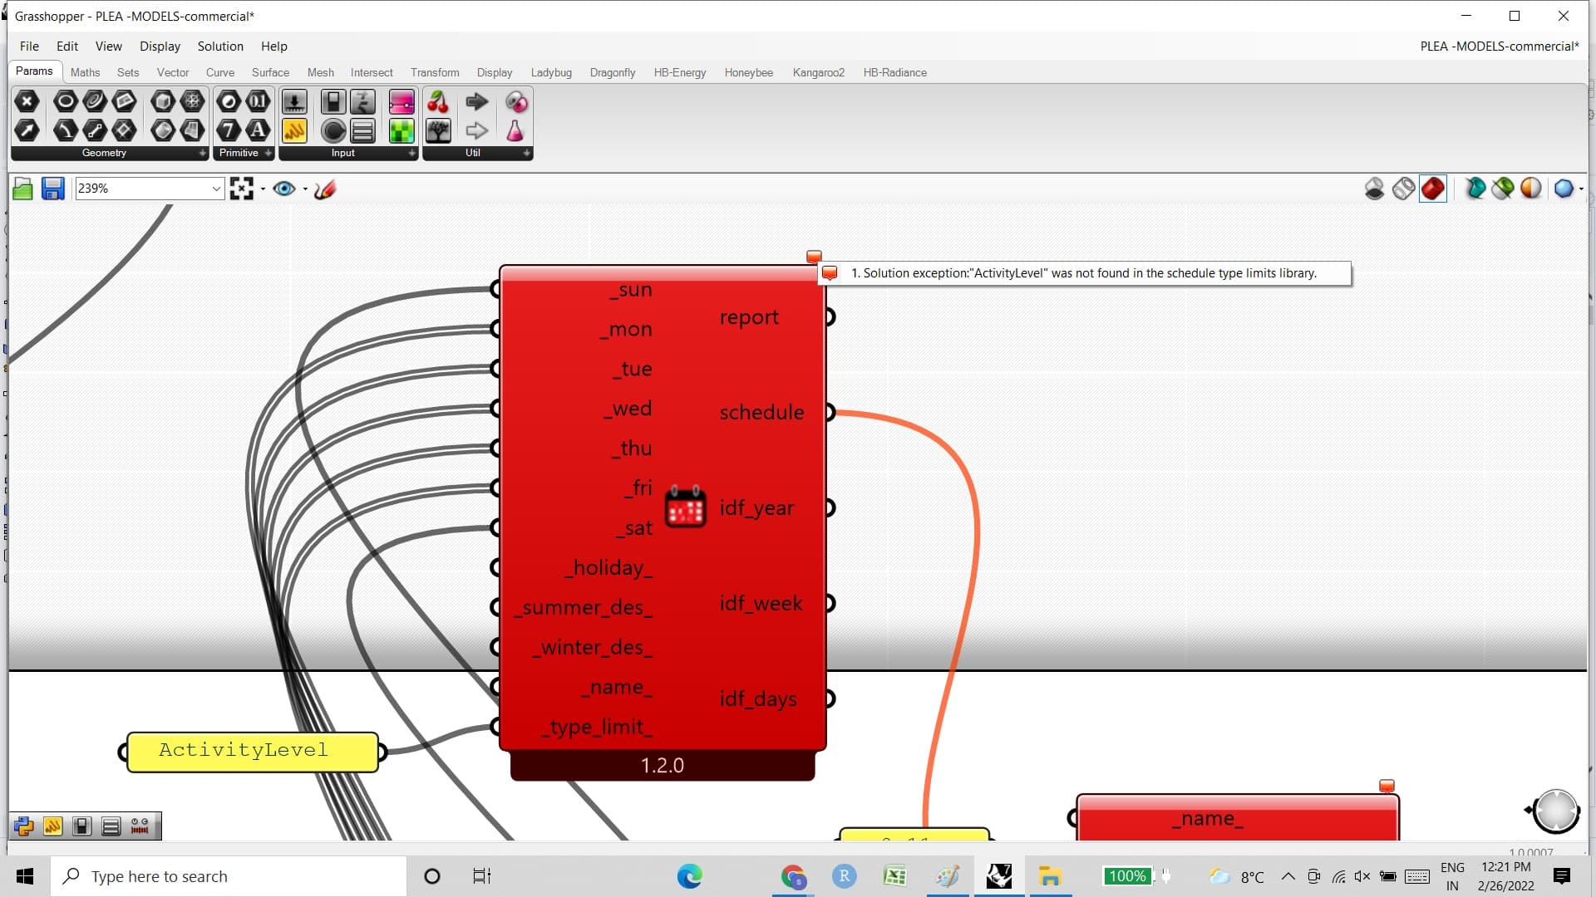Select the Data Dam tree icon
The image size is (1596, 897).
438,130
